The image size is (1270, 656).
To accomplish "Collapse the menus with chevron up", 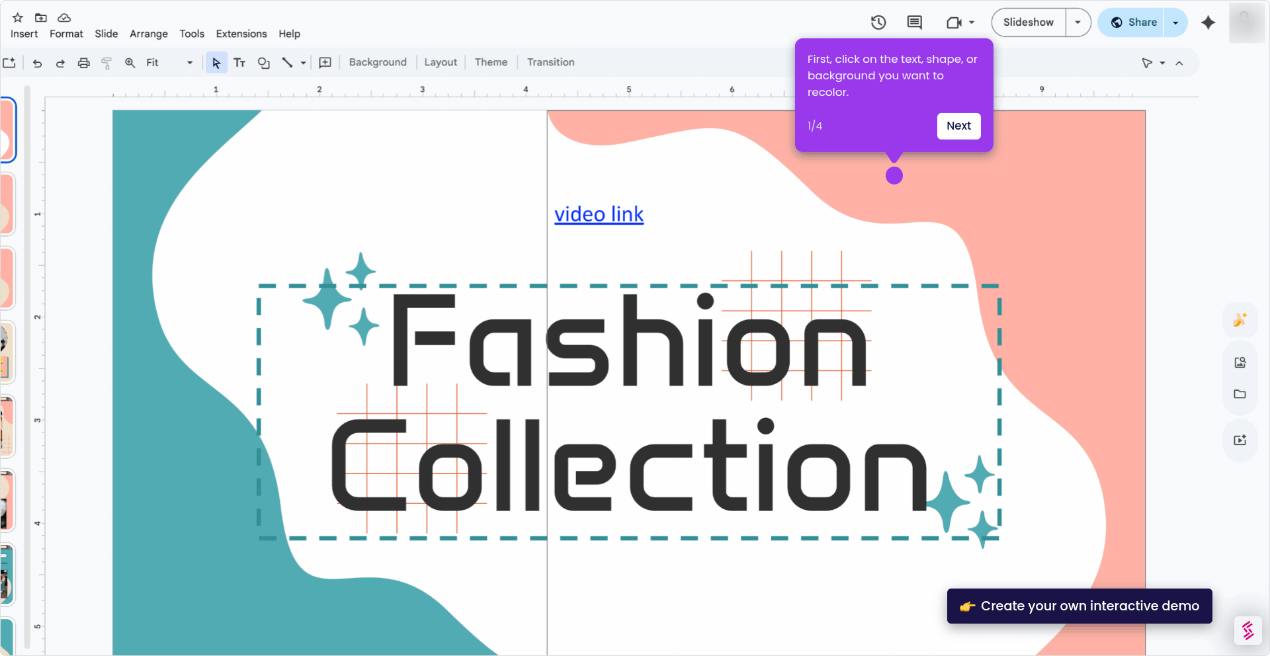I will (1179, 63).
